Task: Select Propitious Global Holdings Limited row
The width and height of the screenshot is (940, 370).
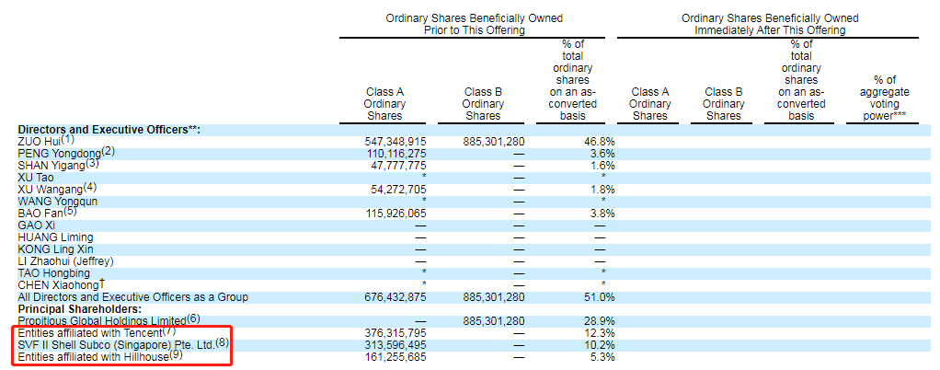Action: point(109,321)
